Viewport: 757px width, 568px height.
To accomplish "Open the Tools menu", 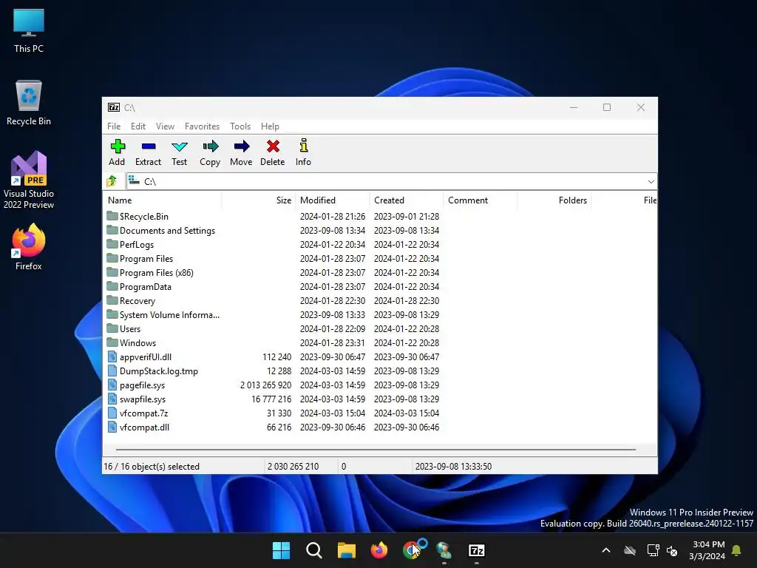I will pyautogui.click(x=240, y=126).
